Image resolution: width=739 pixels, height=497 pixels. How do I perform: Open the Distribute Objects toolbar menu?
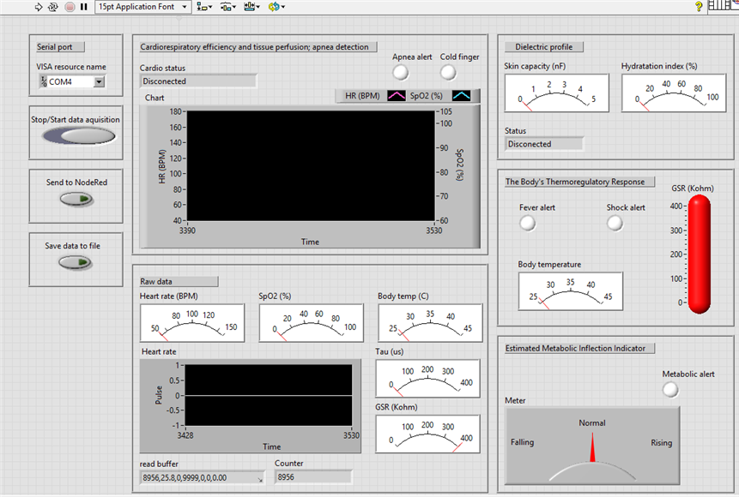[228, 7]
